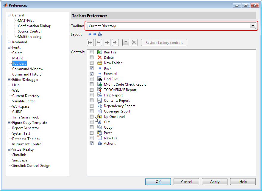
Task: Click the move-left arrow button
Action: (x=99, y=43)
